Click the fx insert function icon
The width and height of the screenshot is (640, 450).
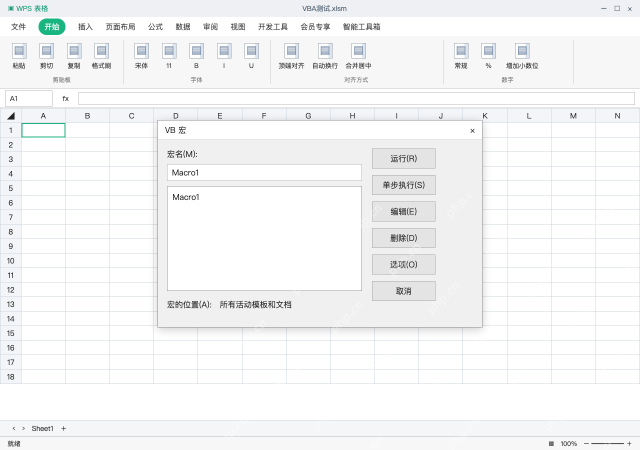point(65,98)
